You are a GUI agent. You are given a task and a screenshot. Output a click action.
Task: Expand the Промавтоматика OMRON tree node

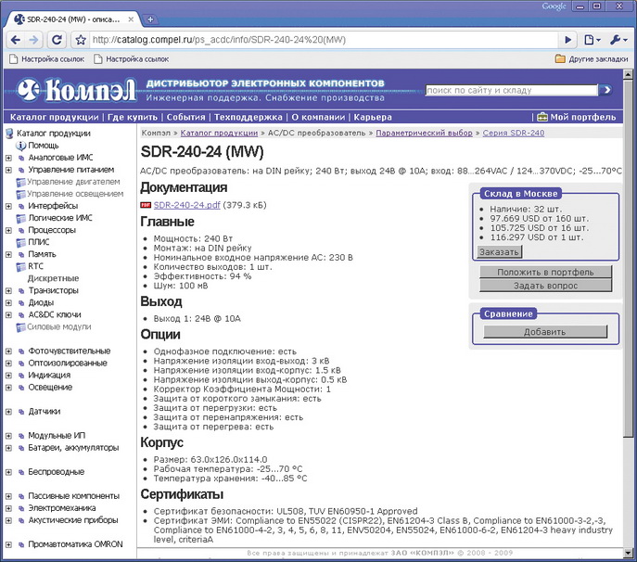pos(8,544)
